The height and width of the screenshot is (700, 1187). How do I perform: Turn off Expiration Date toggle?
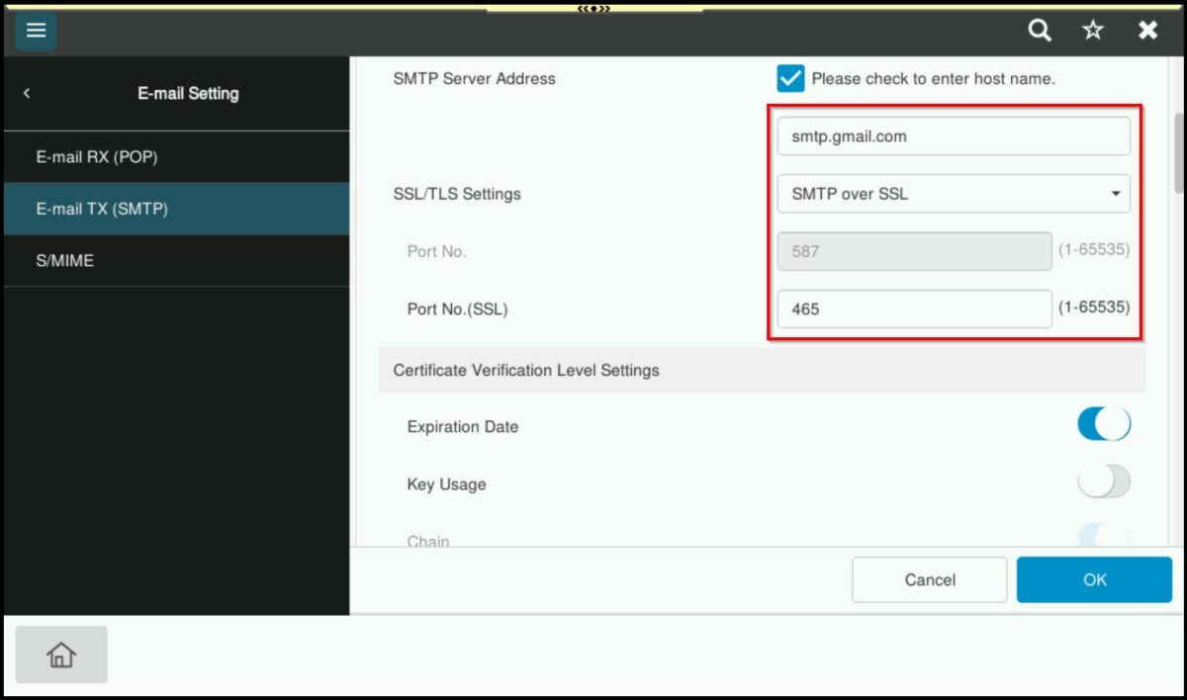pyautogui.click(x=1103, y=425)
